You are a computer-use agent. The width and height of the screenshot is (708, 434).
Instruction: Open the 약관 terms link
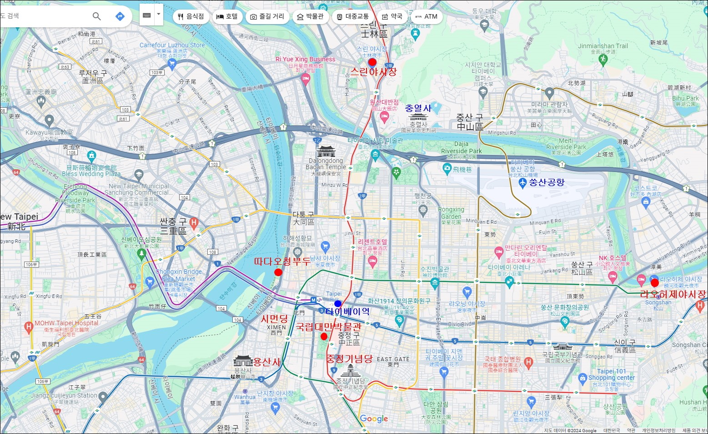(x=632, y=430)
